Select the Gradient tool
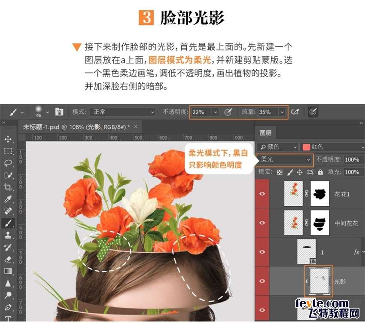 [x=8, y=271]
